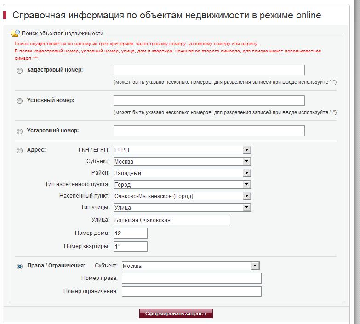
Task: Click the Улица field containing Большая Очаковская
Action: click(x=171, y=220)
